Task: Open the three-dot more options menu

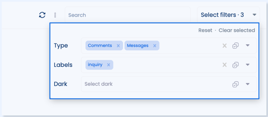Action: pos(55,15)
